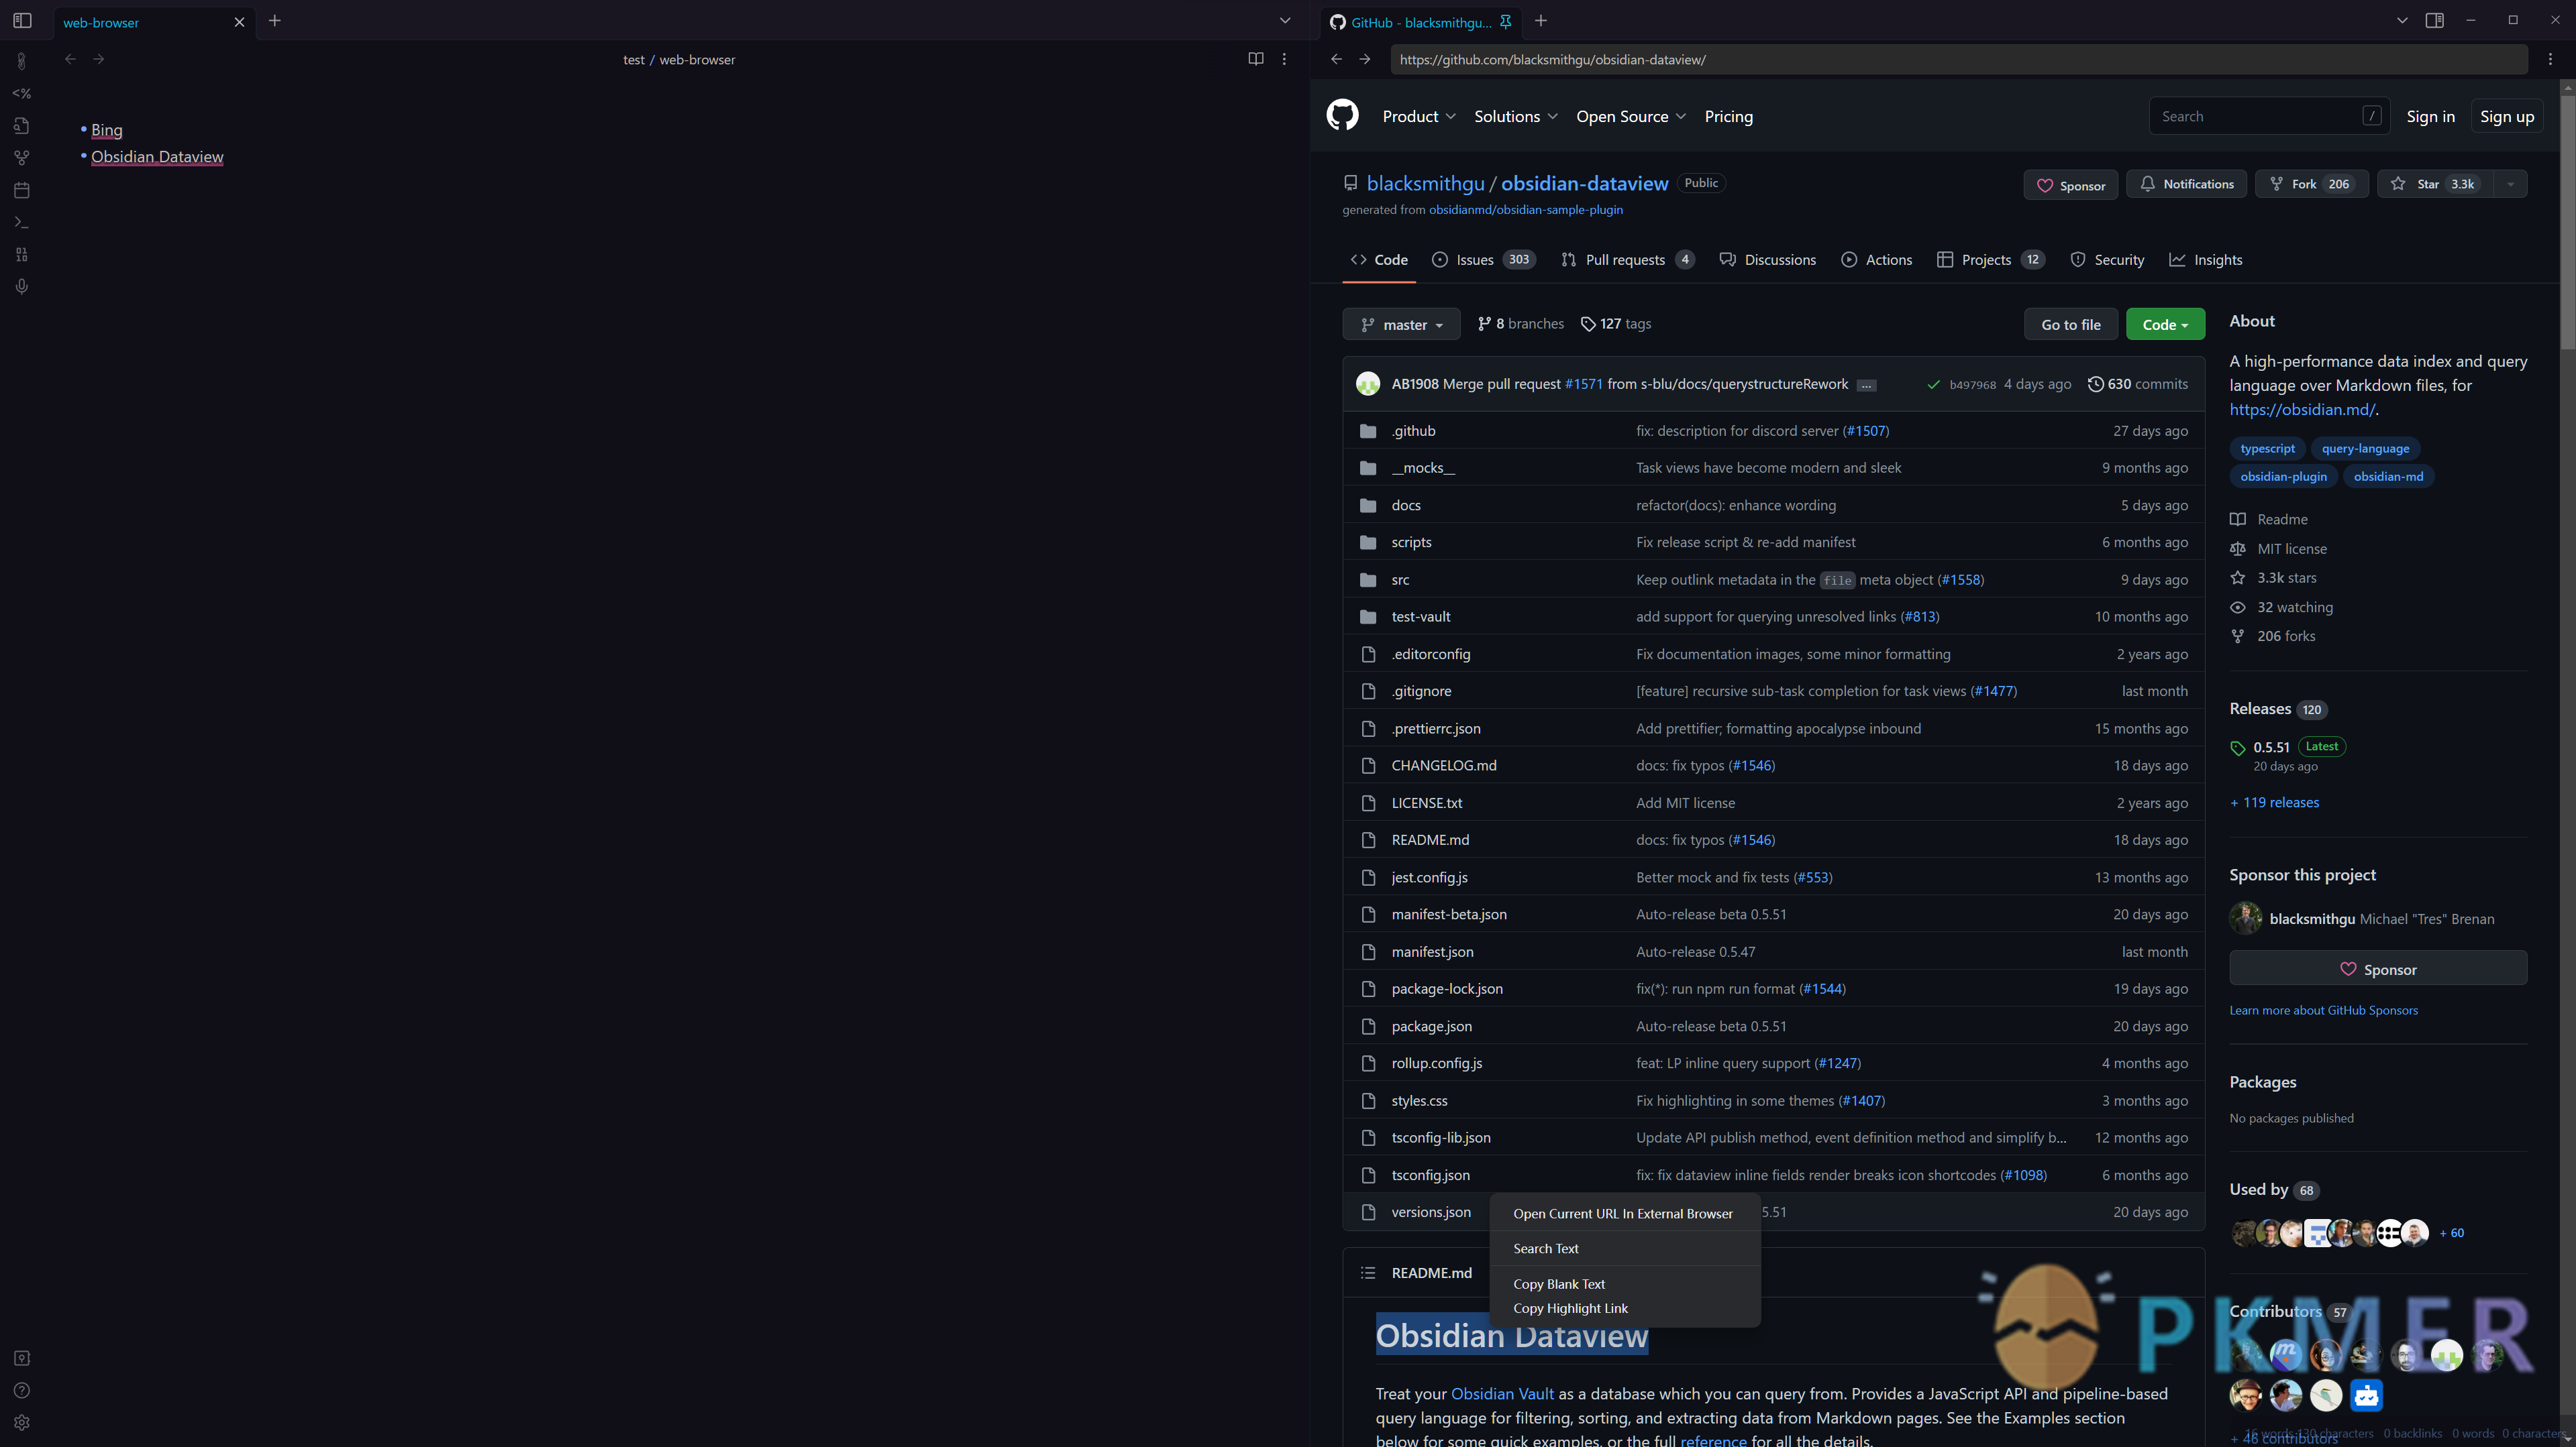Navigate back in the web-browser note
The image size is (2576, 1447).
[70, 59]
